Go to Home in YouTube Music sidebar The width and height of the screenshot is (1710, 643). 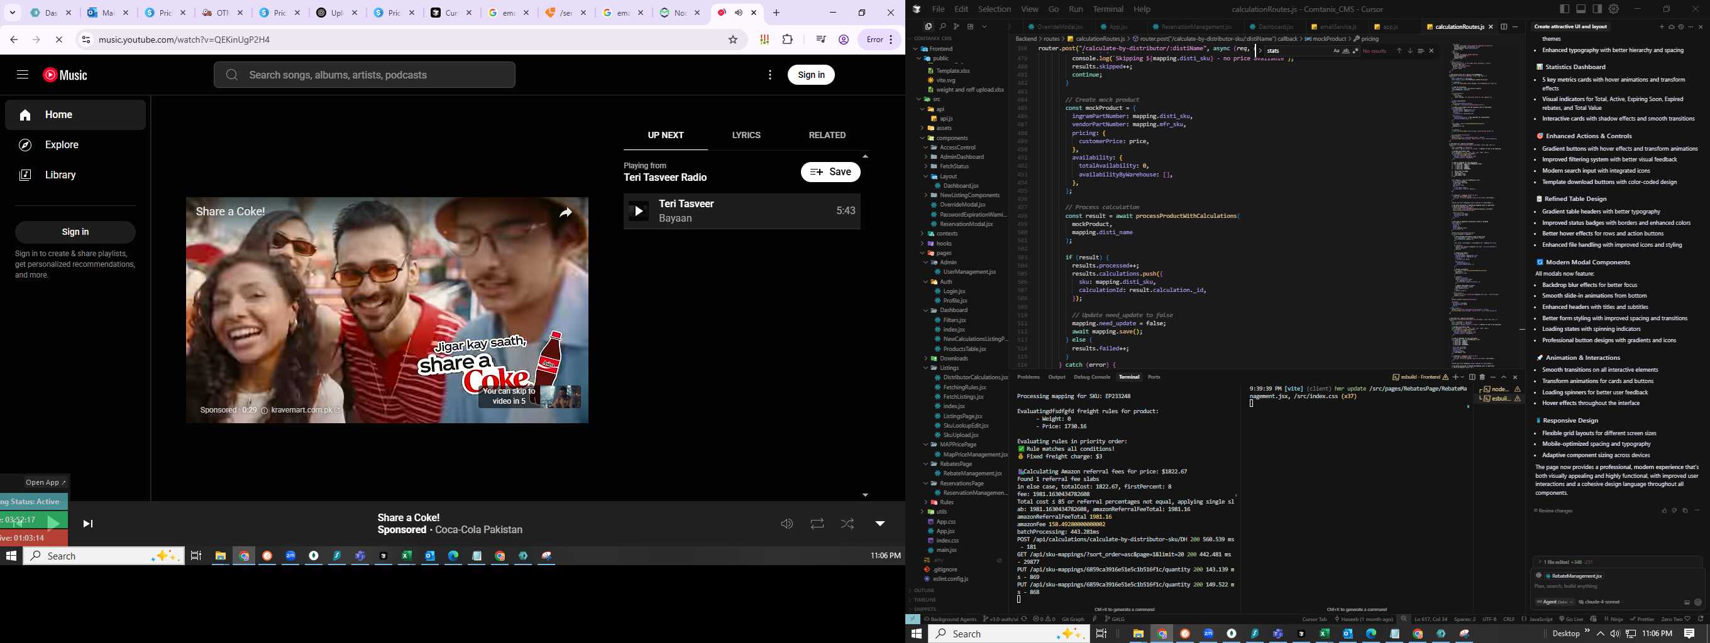click(x=75, y=115)
